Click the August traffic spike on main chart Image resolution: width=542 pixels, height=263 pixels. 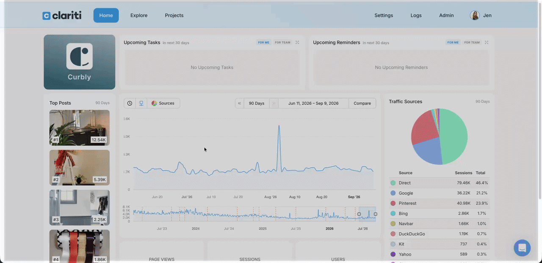click(279, 126)
